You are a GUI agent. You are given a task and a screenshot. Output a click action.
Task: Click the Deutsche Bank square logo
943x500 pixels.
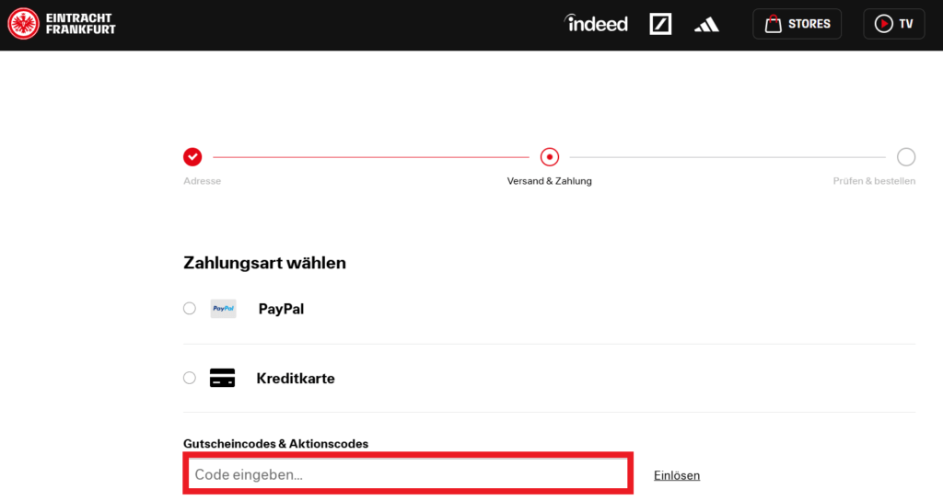click(660, 24)
